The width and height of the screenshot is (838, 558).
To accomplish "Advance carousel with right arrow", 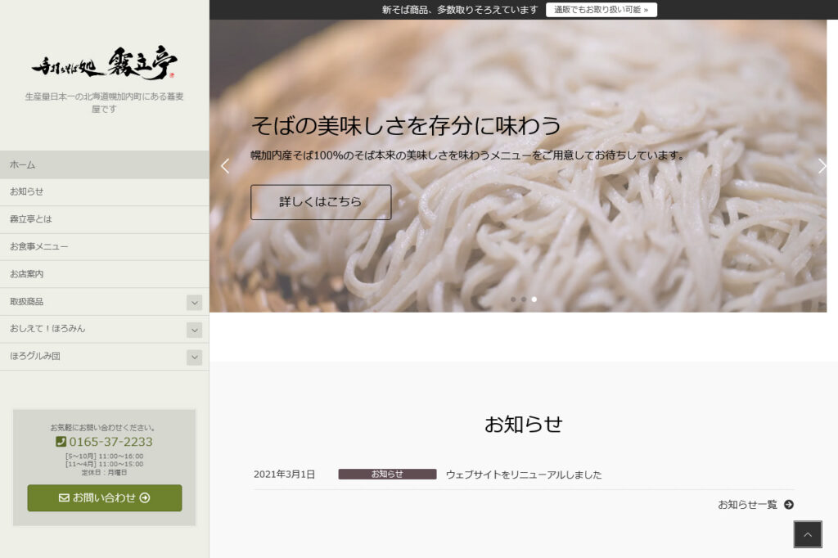I will (x=822, y=166).
